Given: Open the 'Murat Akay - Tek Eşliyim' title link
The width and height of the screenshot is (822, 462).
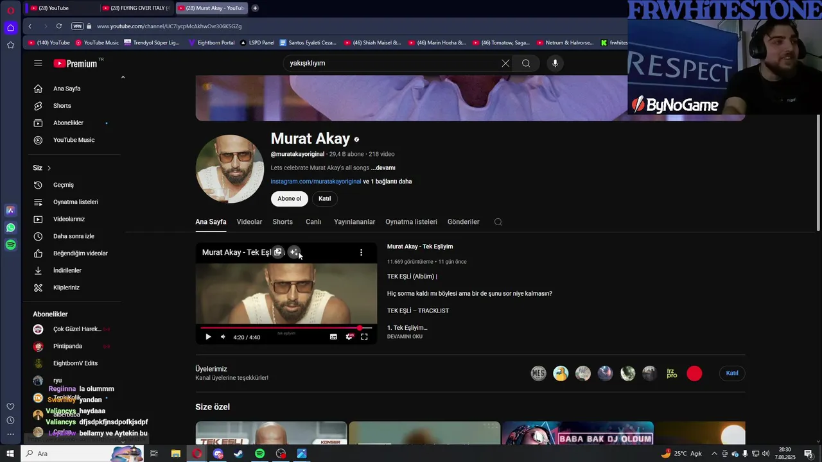Looking at the screenshot, I should point(420,246).
